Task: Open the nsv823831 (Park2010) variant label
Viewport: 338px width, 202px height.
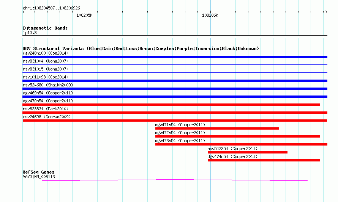Action: (x=46, y=109)
